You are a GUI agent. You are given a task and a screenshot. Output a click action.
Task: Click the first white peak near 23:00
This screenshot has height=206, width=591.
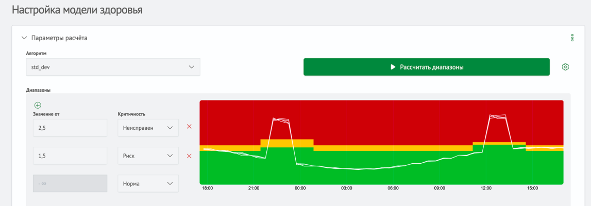(x=281, y=120)
